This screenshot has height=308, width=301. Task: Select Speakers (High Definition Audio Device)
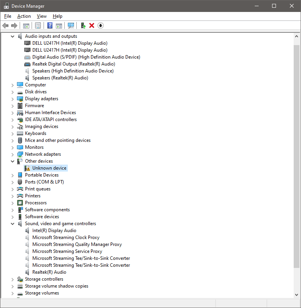(73, 71)
